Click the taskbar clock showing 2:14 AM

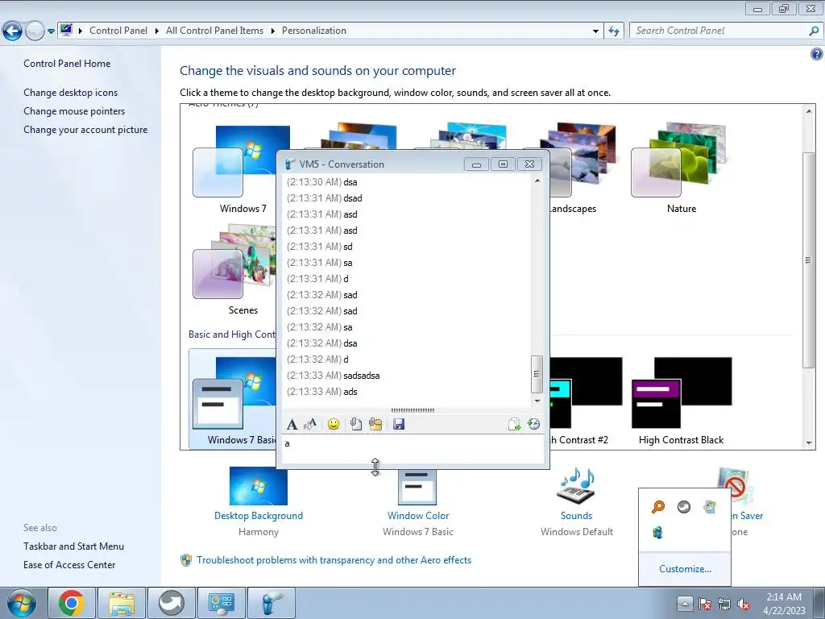click(784, 604)
